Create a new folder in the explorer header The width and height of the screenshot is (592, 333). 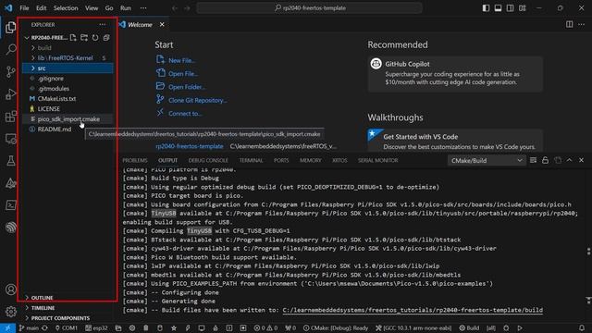coord(84,37)
